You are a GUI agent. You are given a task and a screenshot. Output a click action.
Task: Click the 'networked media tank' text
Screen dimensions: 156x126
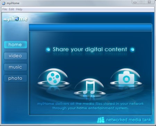[129, 120]
